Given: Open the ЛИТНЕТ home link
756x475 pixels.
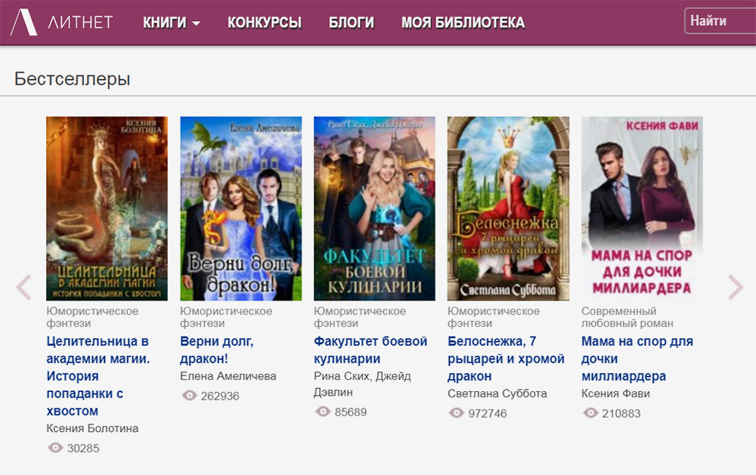Looking at the screenshot, I should 80,22.
